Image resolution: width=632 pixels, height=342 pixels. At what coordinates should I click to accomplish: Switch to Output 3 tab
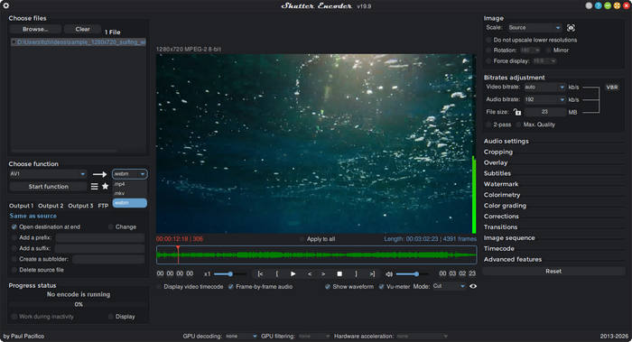(x=80, y=206)
